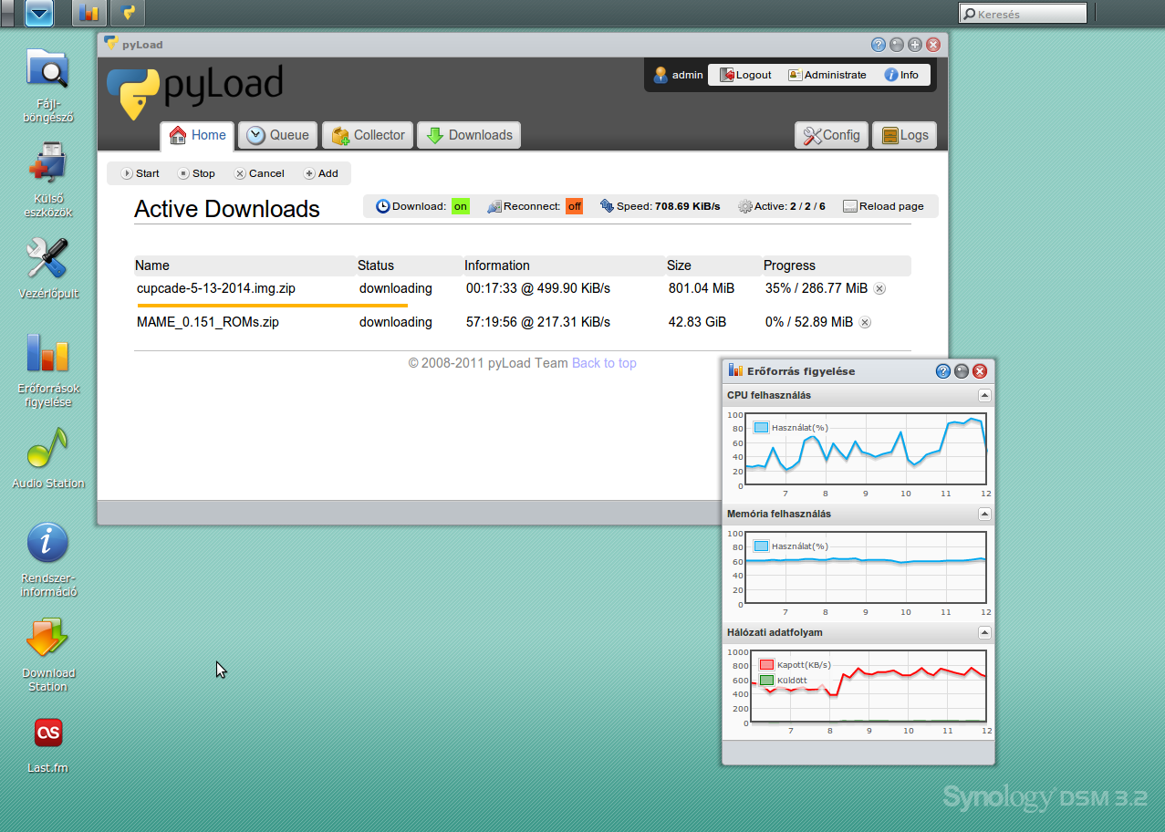Click Küldött green legend swatch

(766, 680)
